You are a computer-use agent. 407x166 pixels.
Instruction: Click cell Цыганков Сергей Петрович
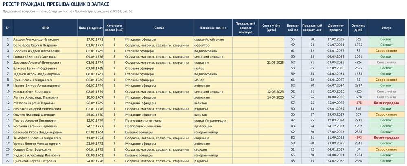tap(45, 161)
